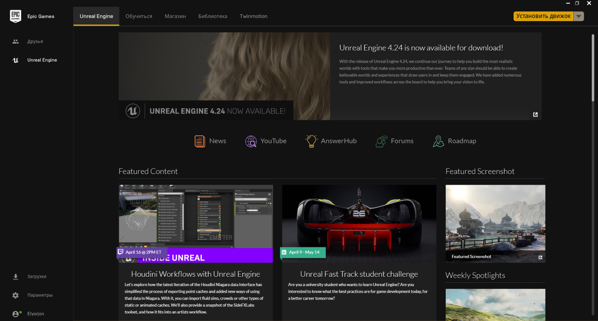This screenshot has height=321, width=598.
Task: Click the Параметры sidebar label
Action: pyautogui.click(x=40, y=295)
